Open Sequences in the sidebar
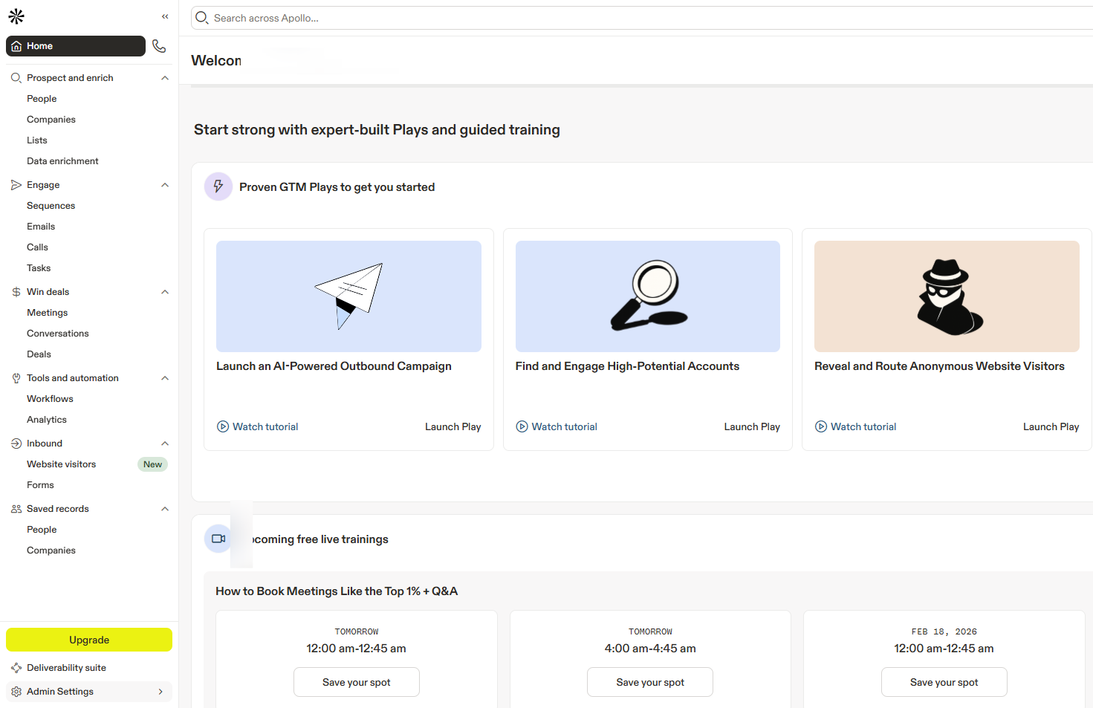The image size is (1093, 708). point(51,206)
